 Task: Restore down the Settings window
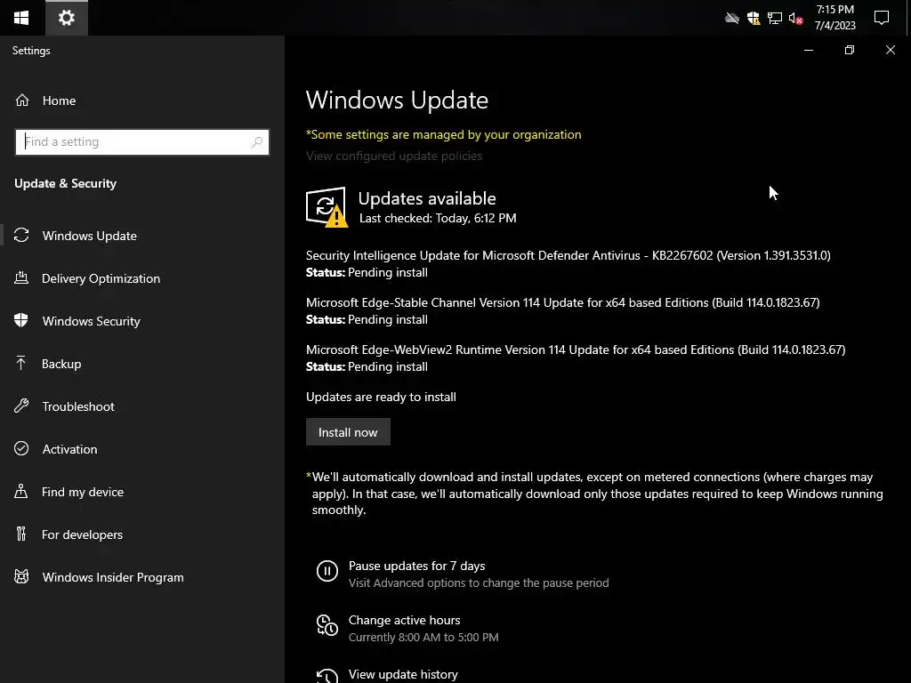click(x=850, y=50)
